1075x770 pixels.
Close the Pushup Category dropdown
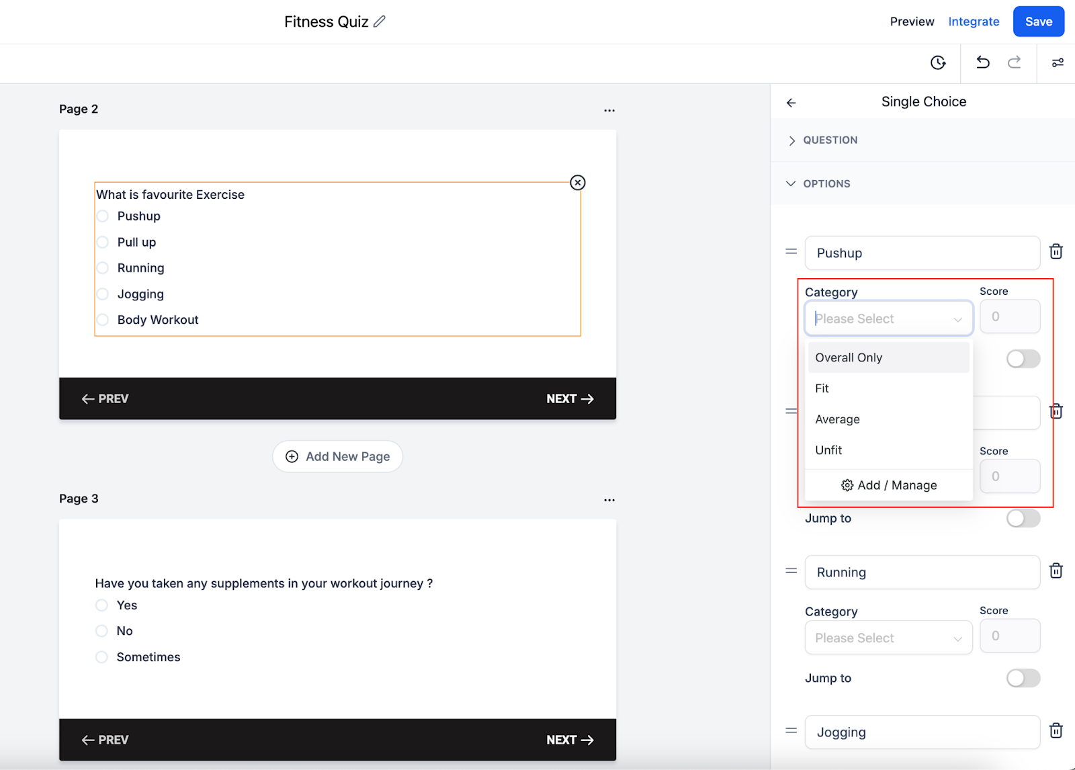click(889, 318)
